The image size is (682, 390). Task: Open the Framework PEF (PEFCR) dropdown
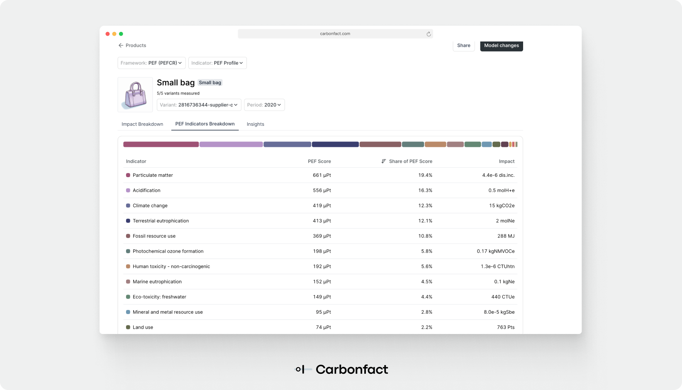151,63
